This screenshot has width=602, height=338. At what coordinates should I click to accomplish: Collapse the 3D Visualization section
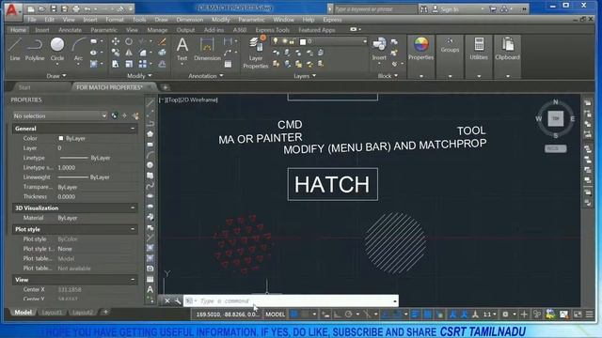tap(133, 208)
